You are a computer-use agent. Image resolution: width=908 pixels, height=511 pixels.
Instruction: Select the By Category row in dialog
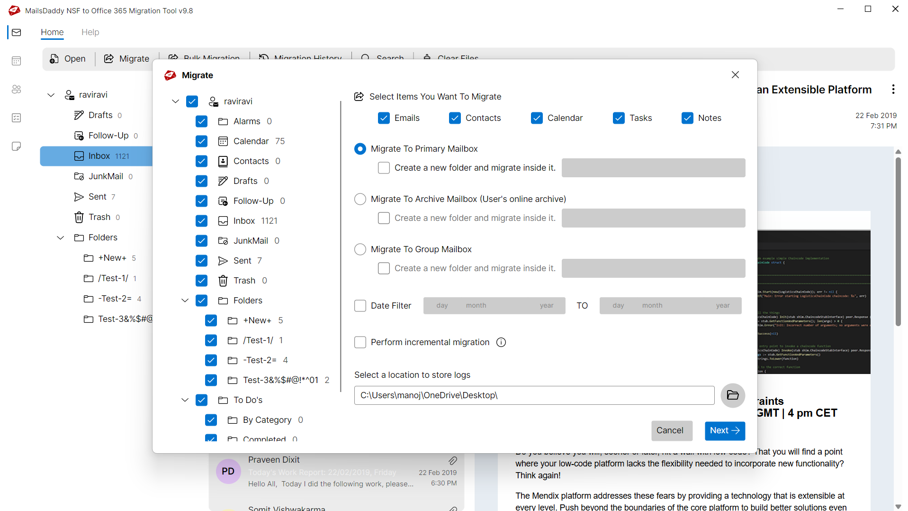(x=267, y=420)
